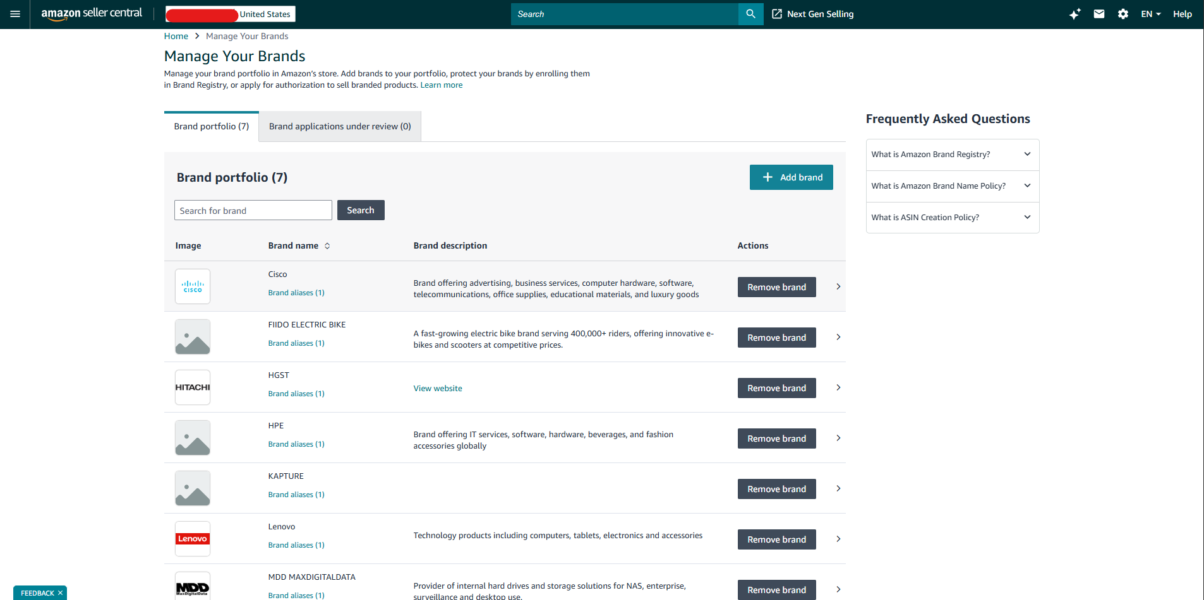The width and height of the screenshot is (1204, 600).
Task: Remove the Lenovo brand
Action: coord(777,539)
